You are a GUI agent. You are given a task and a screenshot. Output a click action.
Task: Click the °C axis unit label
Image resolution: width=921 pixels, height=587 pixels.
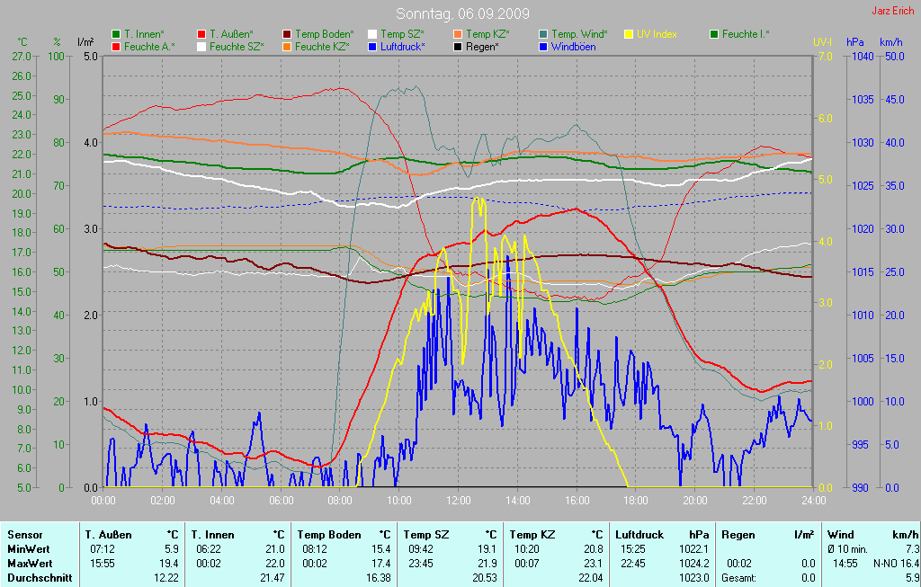[22, 42]
